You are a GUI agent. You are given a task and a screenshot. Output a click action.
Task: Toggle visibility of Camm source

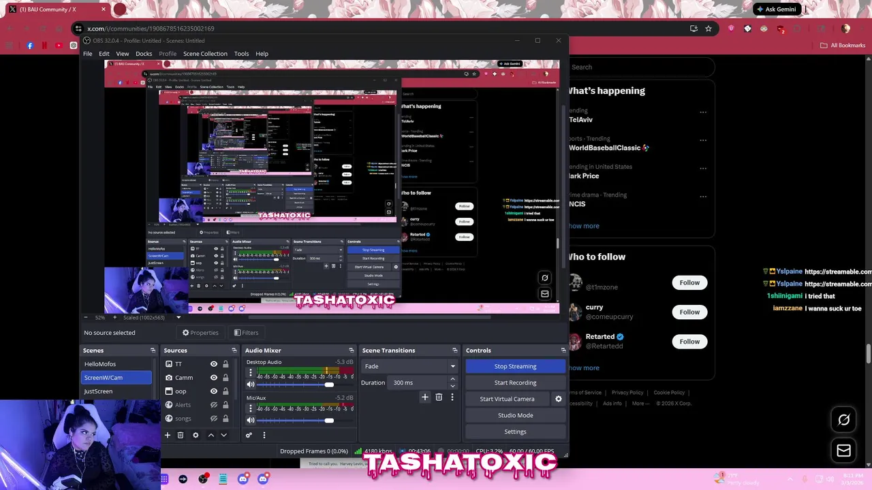pyautogui.click(x=214, y=378)
